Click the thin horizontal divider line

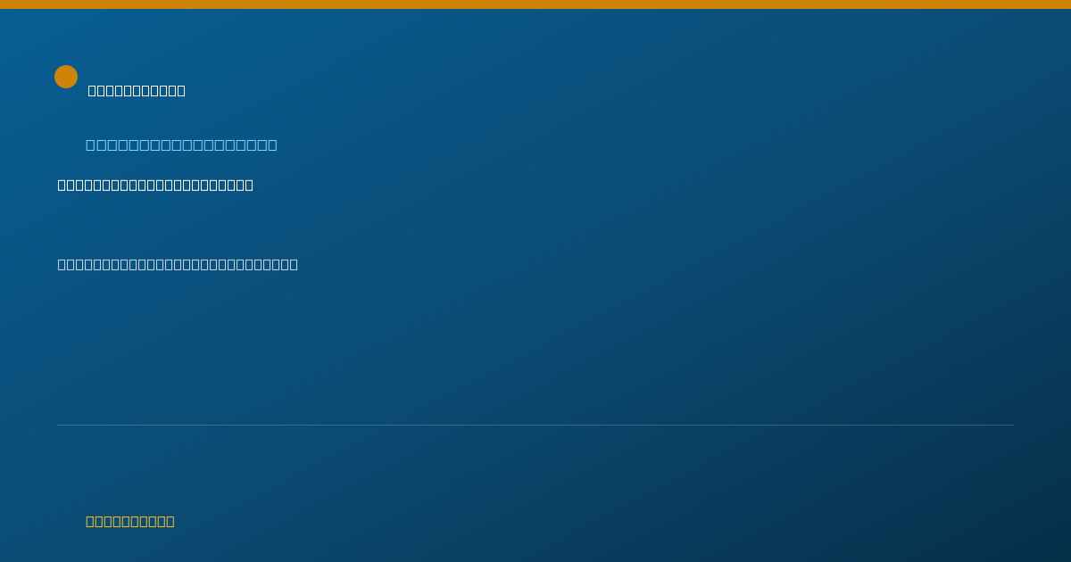point(535,425)
